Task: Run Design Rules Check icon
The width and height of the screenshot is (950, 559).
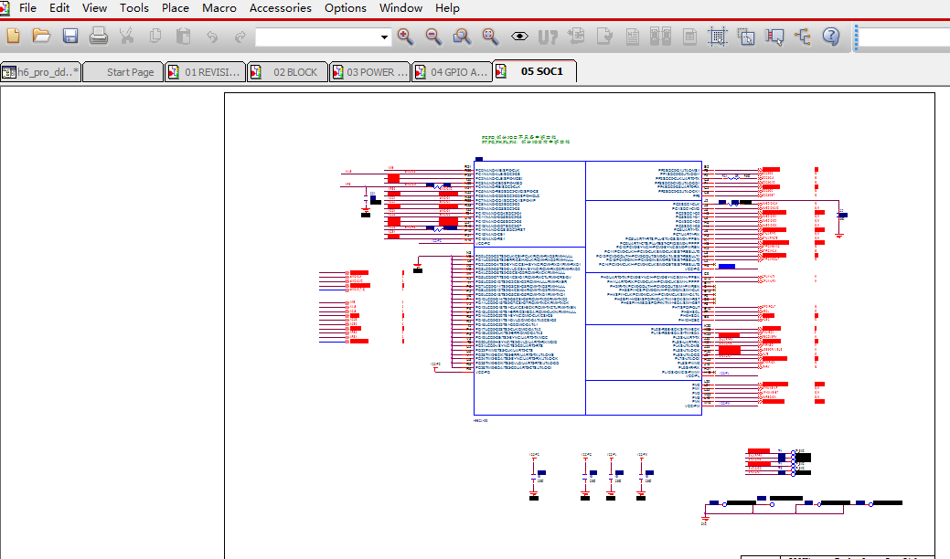Action: 604,37
